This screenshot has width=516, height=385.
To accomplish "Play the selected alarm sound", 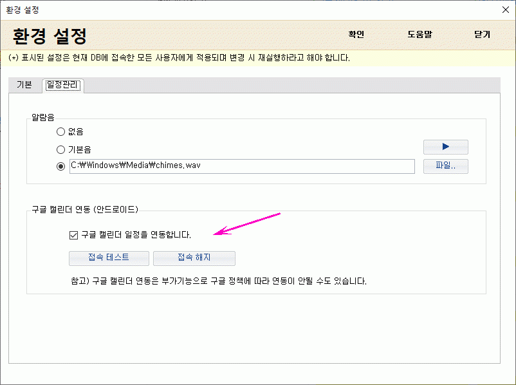I will [446, 147].
